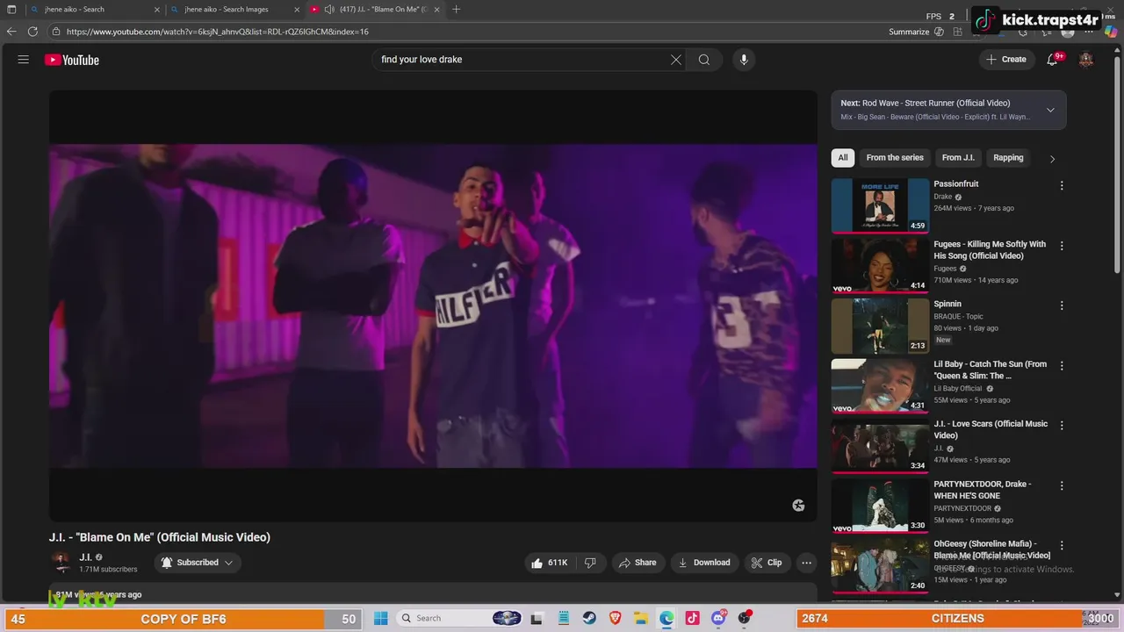Open Spinnin video thumbnail
Image resolution: width=1124 pixels, height=632 pixels.
(880, 326)
